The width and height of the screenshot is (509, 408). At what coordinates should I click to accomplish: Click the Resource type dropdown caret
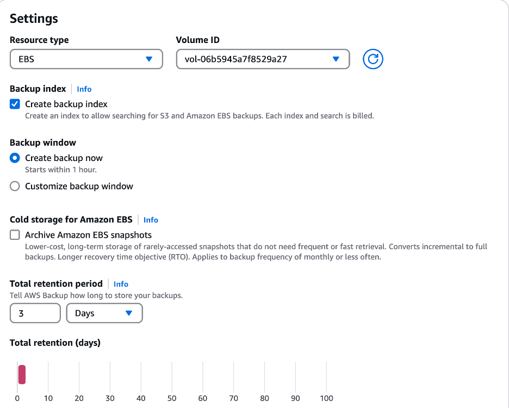point(149,59)
